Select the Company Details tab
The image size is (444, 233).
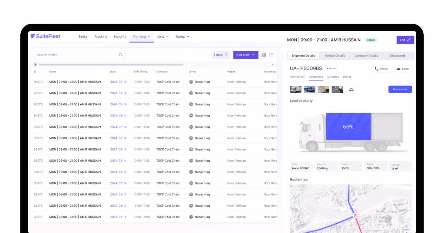[x=366, y=56]
